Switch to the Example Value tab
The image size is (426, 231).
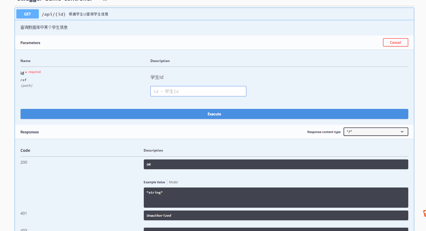pyautogui.click(x=154, y=182)
